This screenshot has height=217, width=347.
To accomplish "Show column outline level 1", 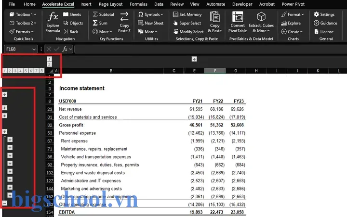I will tap(49, 59).
